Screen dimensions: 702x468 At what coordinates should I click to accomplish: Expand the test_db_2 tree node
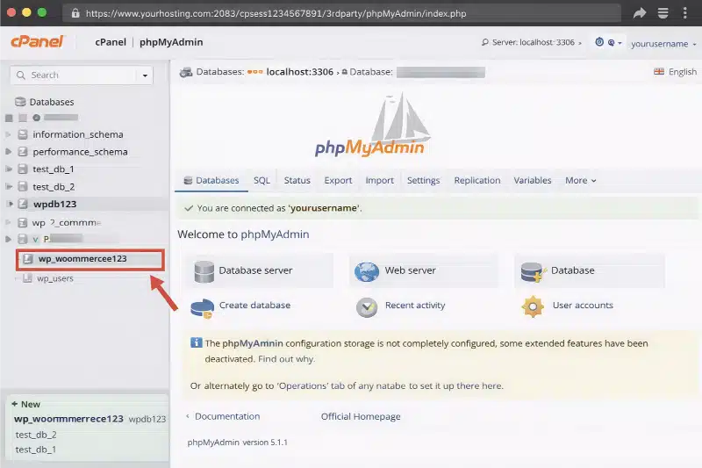click(x=8, y=186)
